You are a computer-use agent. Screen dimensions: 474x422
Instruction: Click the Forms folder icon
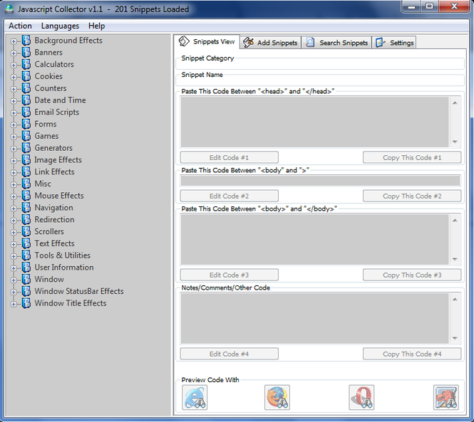tap(26, 124)
